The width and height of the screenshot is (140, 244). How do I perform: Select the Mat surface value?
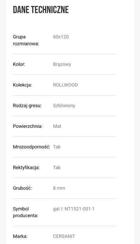tap(57, 126)
